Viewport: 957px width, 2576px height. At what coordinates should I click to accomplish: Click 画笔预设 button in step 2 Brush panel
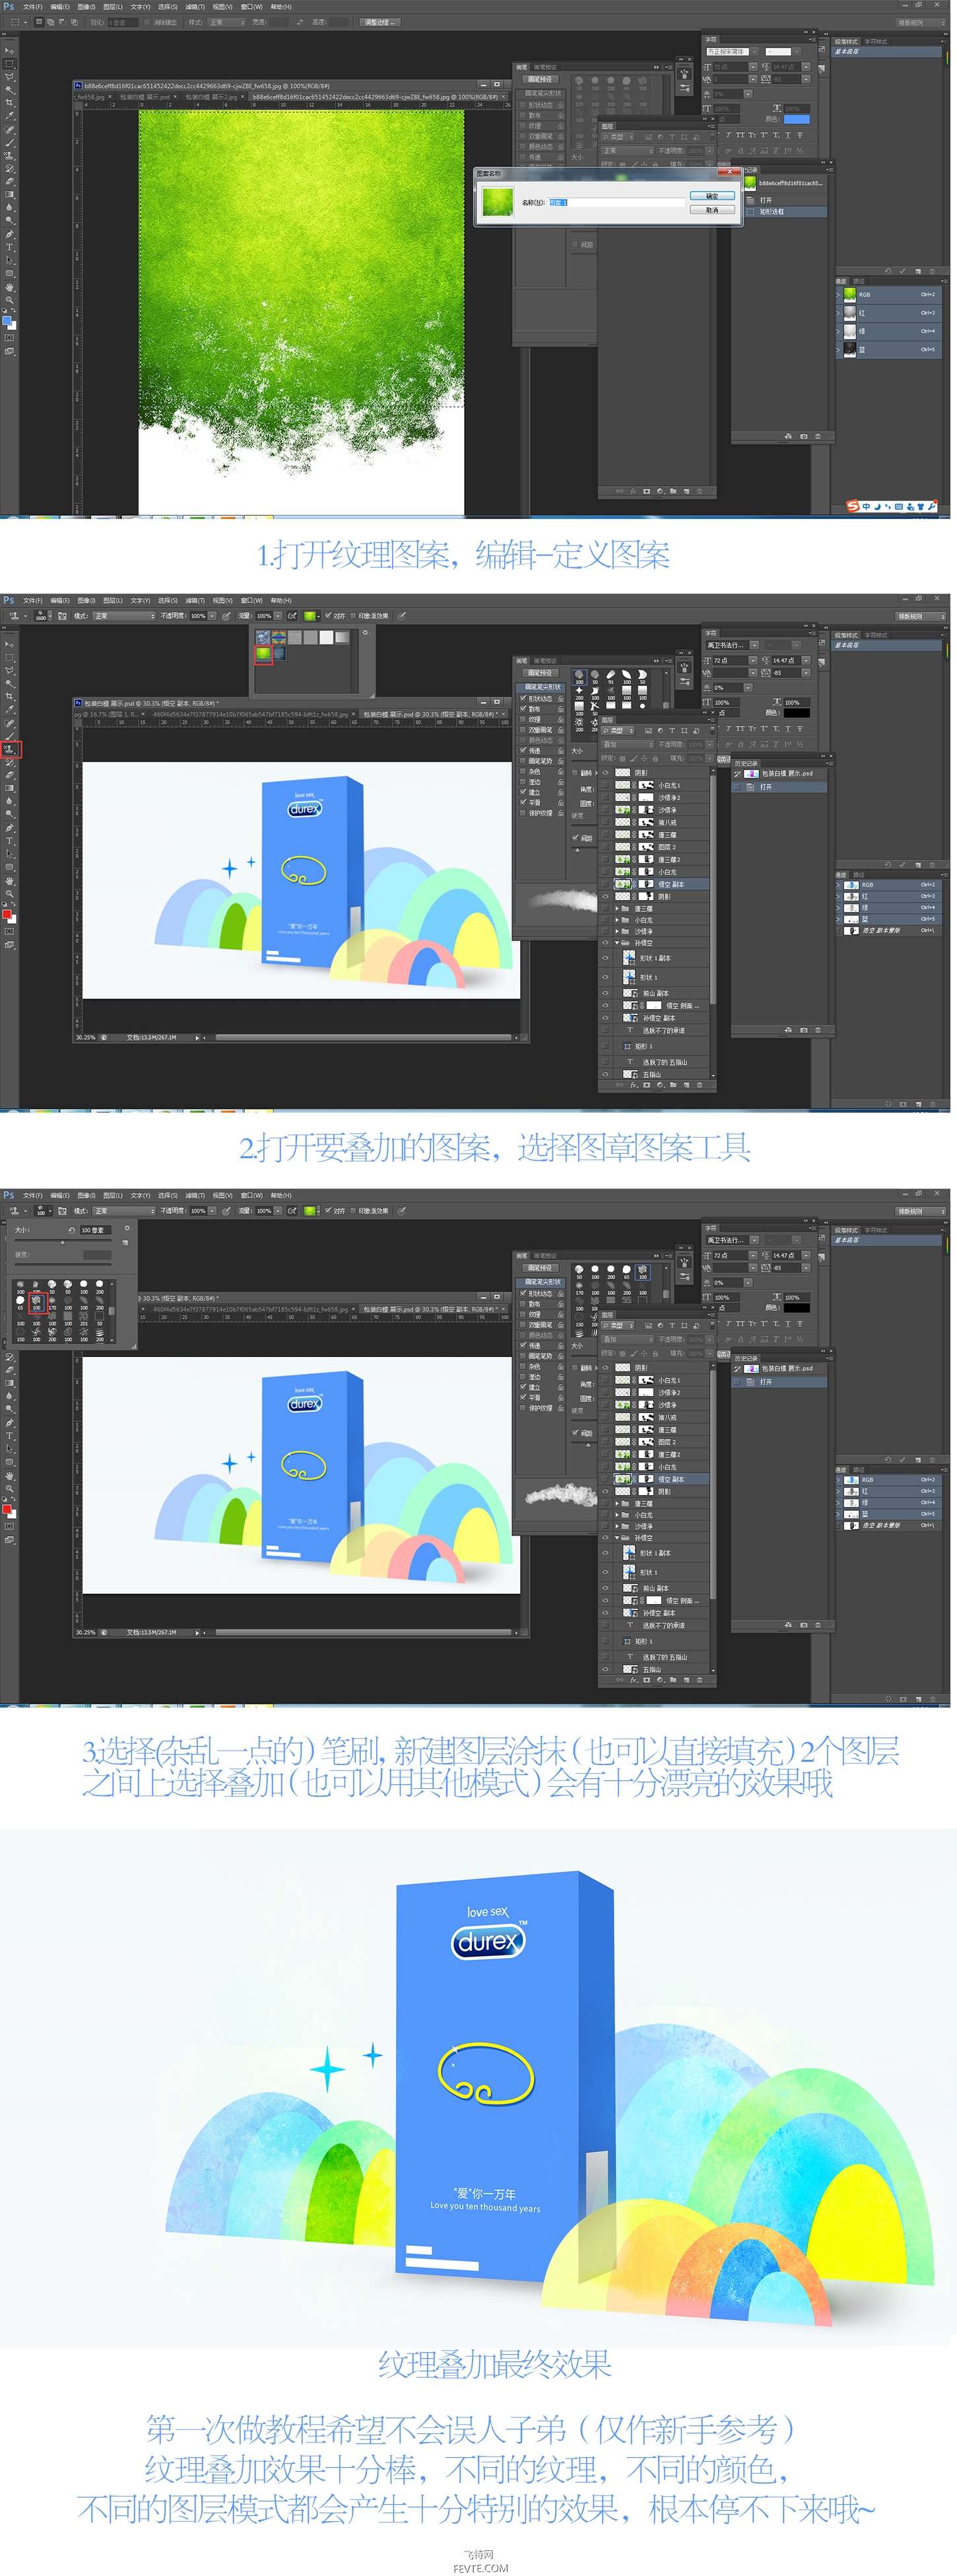541,673
